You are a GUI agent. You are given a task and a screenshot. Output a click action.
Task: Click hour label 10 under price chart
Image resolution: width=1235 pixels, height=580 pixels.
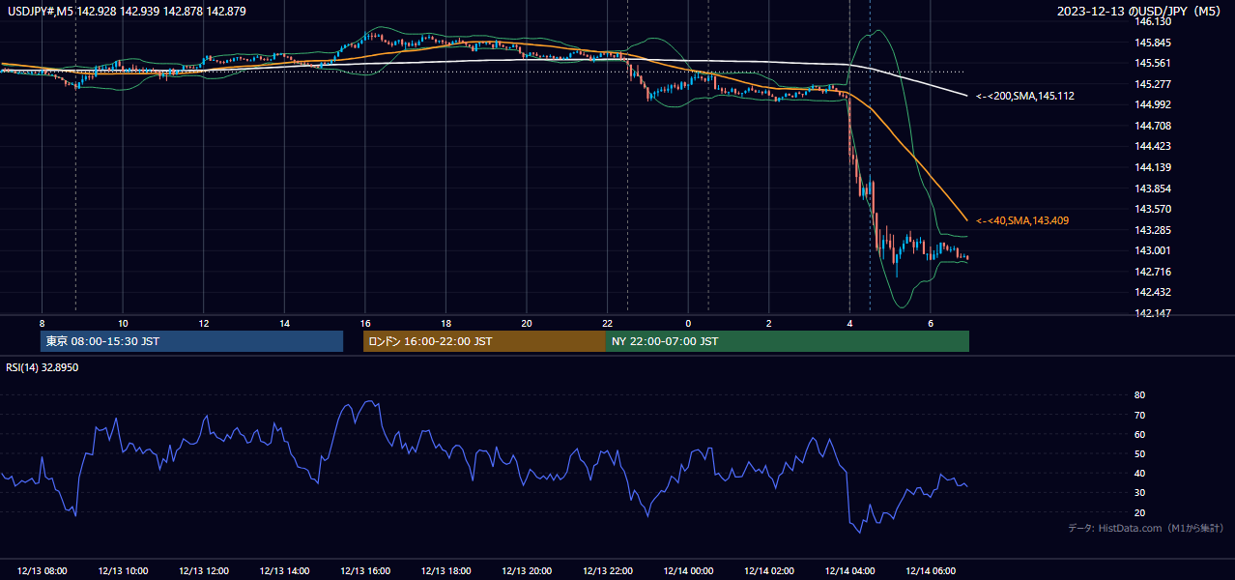coord(123,323)
